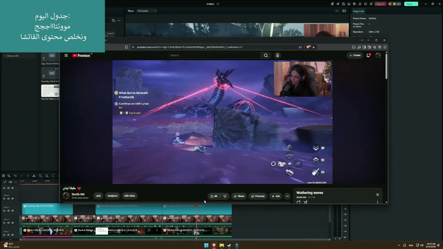
Task: Click the YouTube page vertical scrollbar
Action: (386, 66)
